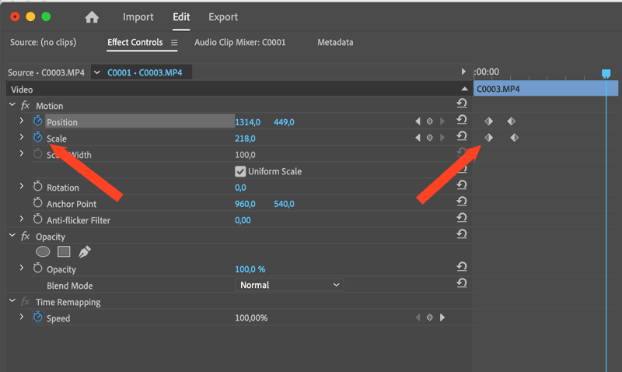
Task: Toggle the Position stopwatch animation icon
Action: [x=37, y=121]
